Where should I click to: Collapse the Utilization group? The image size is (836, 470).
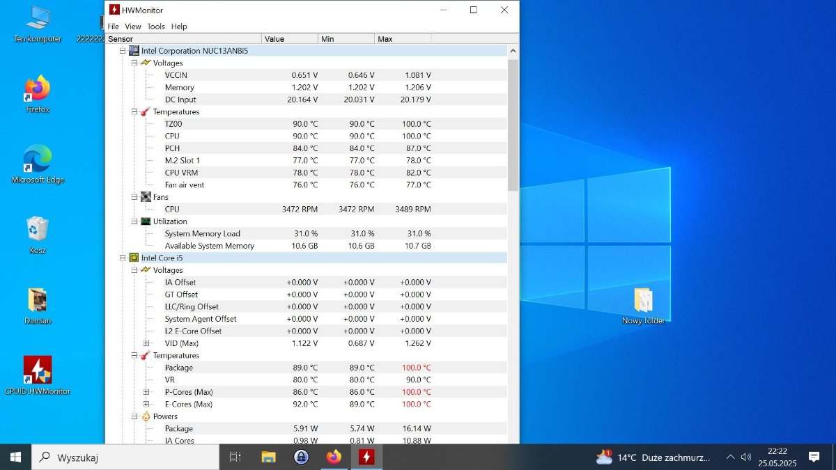click(x=134, y=221)
